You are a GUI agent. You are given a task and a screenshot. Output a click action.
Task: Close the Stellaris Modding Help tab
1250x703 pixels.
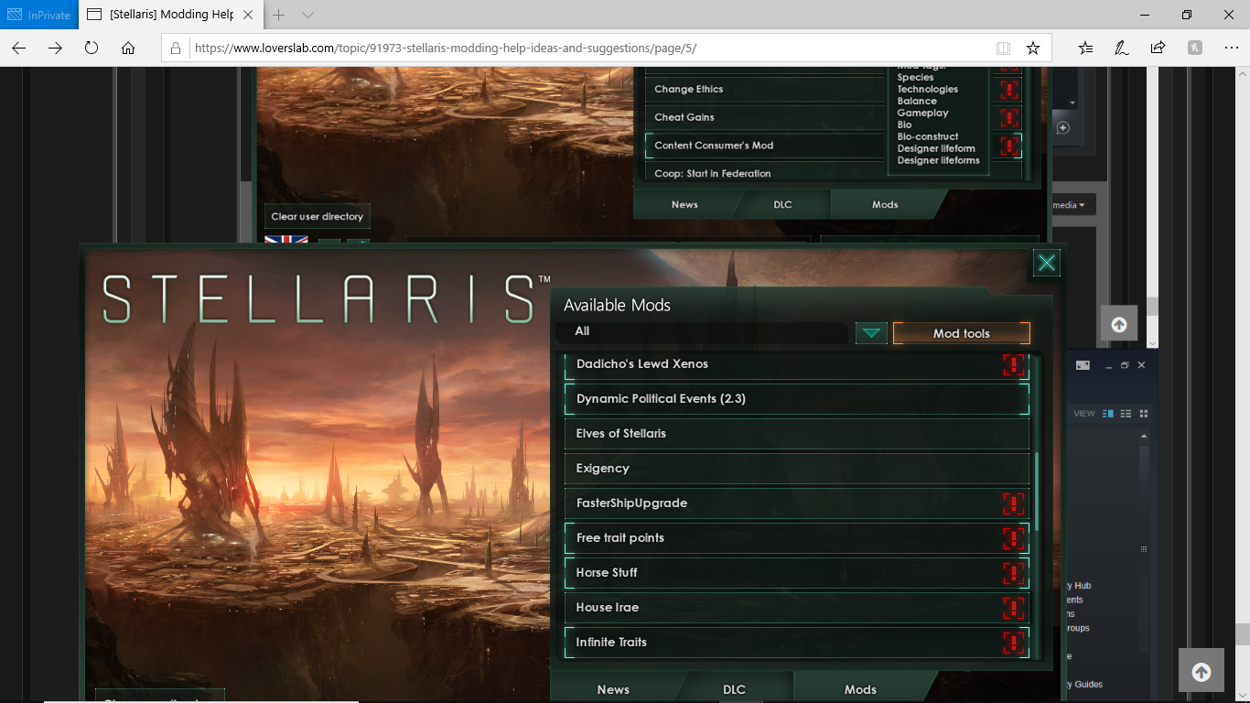tap(250, 15)
